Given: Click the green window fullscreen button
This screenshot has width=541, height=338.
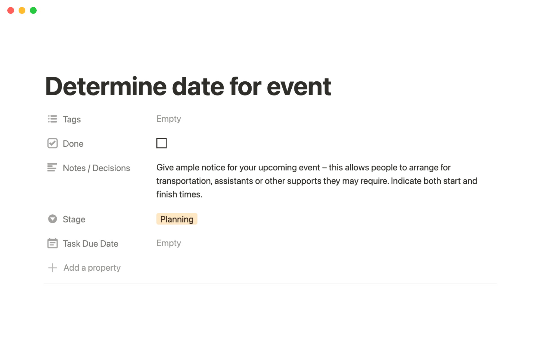Looking at the screenshot, I should click(x=33, y=10).
